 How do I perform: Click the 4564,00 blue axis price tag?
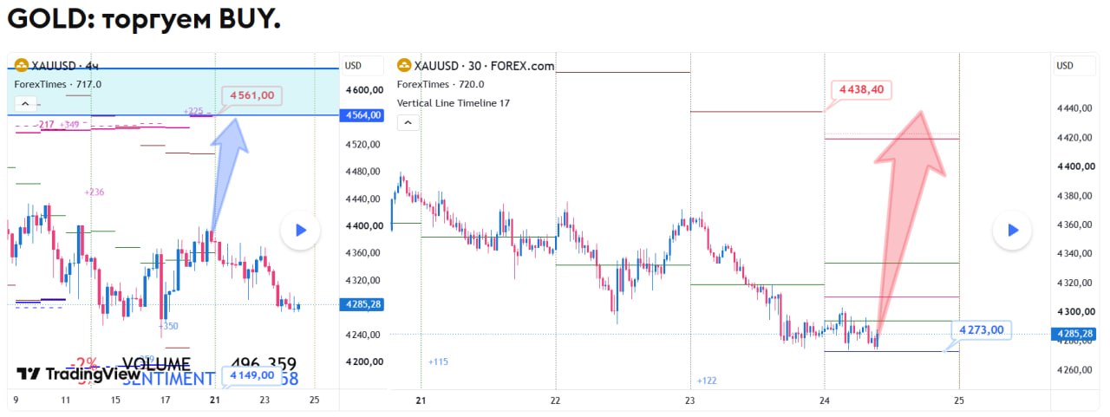coord(363,115)
